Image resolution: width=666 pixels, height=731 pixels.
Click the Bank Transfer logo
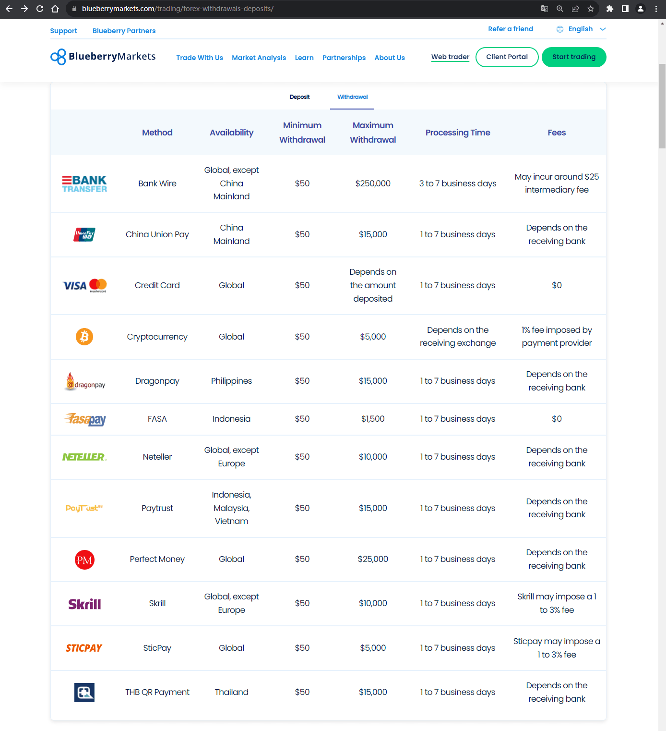(84, 183)
